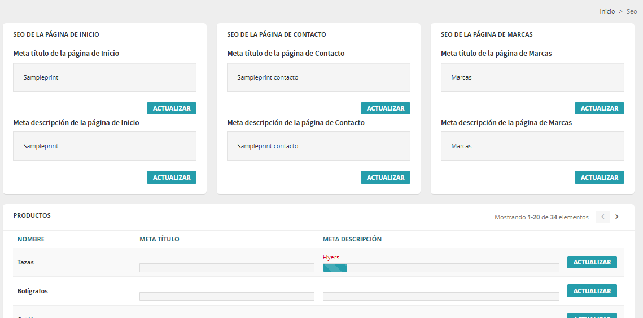Edit Contacto page meta title field
Image resolution: width=643 pixels, height=318 pixels.
click(x=318, y=77)
